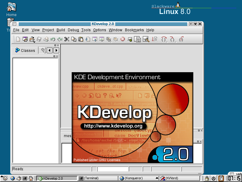Viewport: 242px width, 182px height.
Task: Open the Help menu
Action: click(150, 30)
